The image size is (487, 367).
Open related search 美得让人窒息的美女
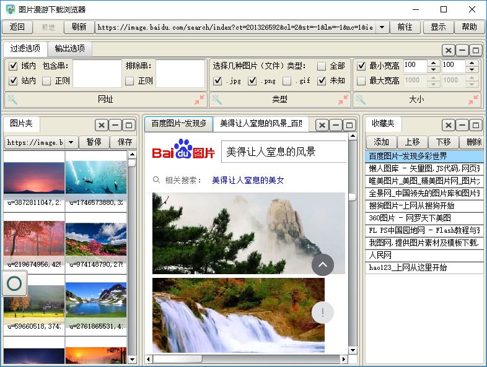(248, 180)
